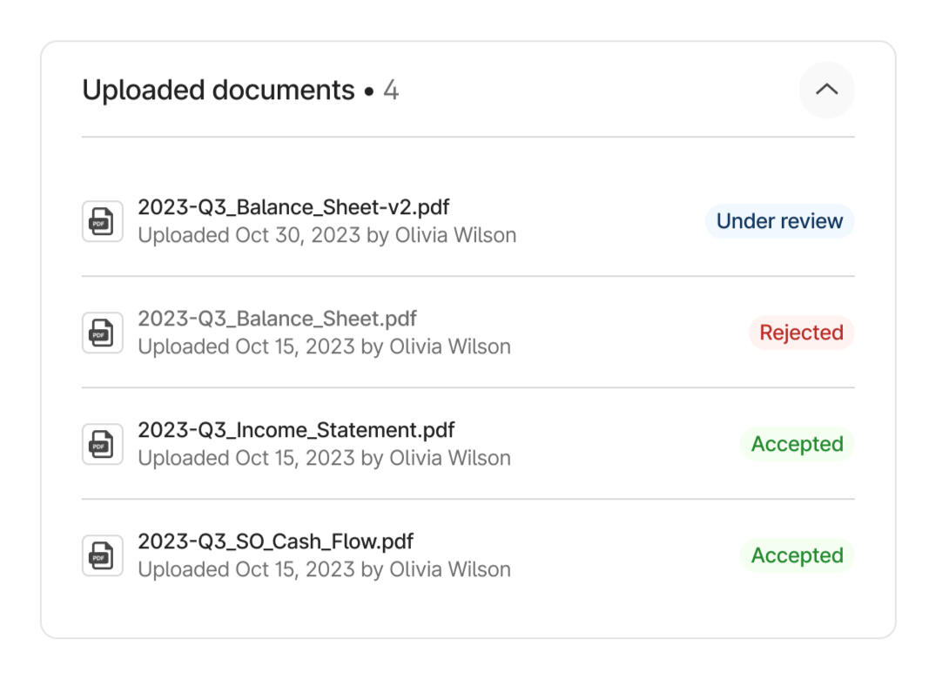
Task: Open the 2023-Q3_SO_Cash_Flow.pdf file name
Action: point(275,541)
